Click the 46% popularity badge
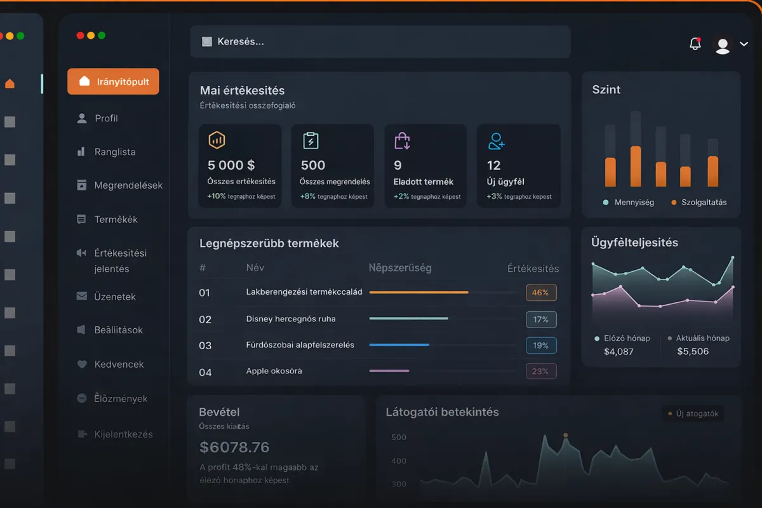Viewport: 762px width, 508px height. [x=541, y=293]
